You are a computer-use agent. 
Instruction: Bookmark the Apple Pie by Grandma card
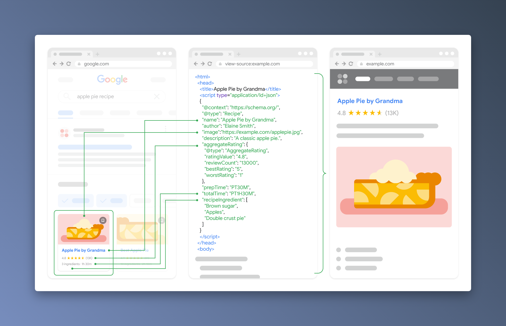(x=103, y=220)
